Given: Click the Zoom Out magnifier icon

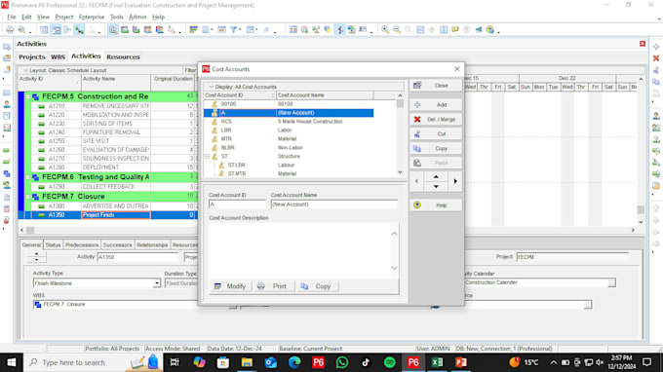Looking at the screenshot, I should [x=397, y=29].
